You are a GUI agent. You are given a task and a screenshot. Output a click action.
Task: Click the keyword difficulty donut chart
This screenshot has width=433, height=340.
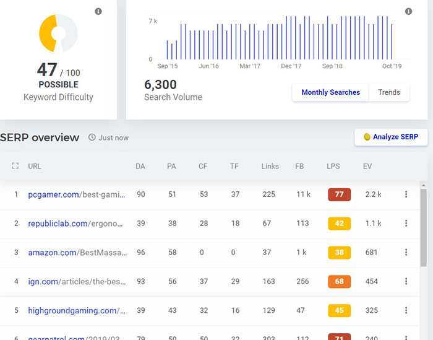coord(58,33)
